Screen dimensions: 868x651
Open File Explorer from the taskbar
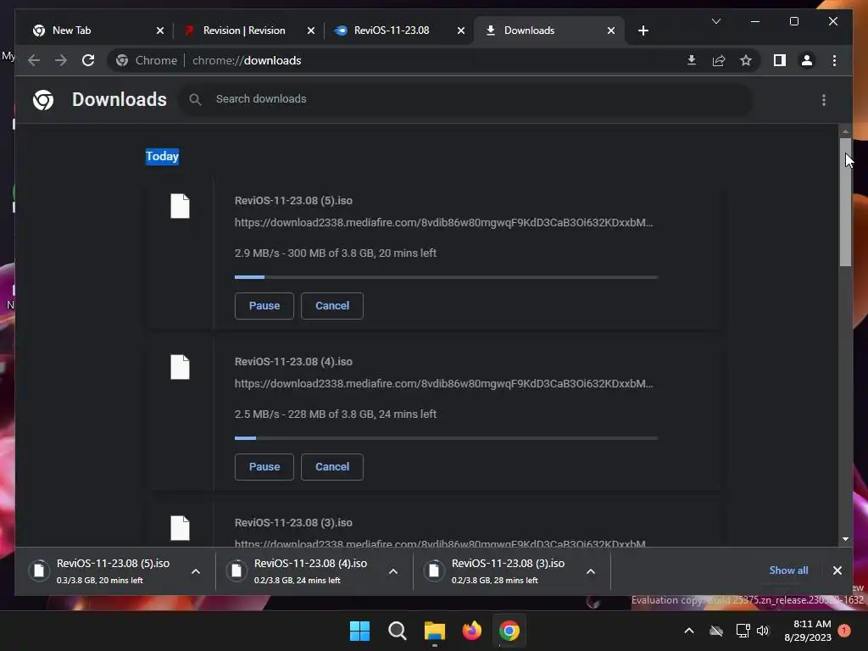click(x=435, y=631)
